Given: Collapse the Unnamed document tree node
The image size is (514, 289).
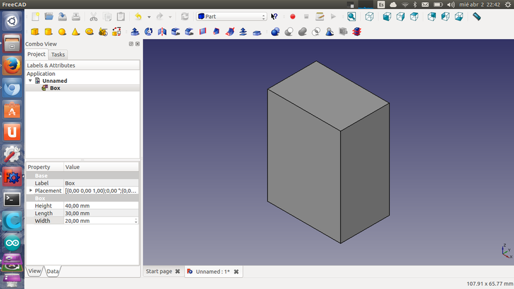Looking at the screenshot, I should coord(30,81).
